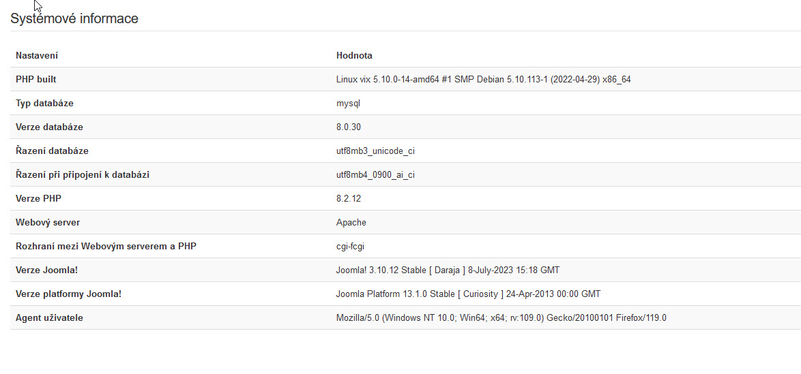801x374 pixels.
Task: Click the Systémové informace heading
Action: [74, 19]
